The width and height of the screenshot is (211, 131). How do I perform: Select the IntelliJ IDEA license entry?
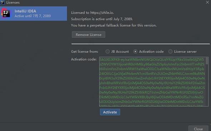point(34,14)
